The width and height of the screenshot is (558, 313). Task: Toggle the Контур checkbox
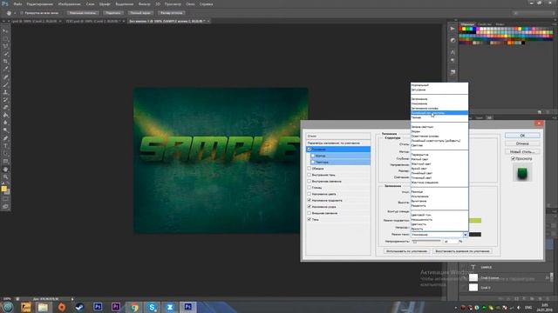coord(313,156)
